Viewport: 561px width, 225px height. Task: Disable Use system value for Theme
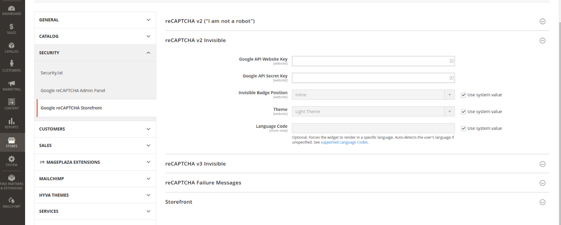click(463, 111)
